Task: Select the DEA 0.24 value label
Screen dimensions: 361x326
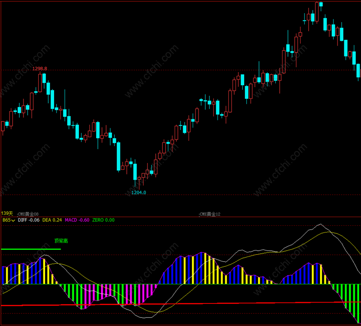Action: coord(52,220)
